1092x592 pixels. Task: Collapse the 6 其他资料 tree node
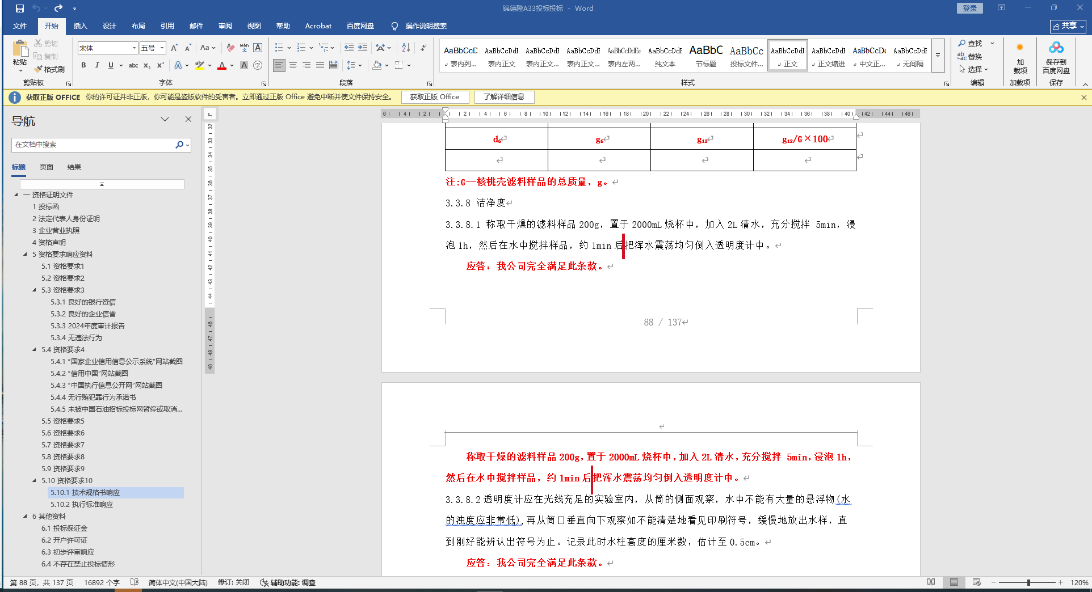pyautogui.click(x=25, y=517)
